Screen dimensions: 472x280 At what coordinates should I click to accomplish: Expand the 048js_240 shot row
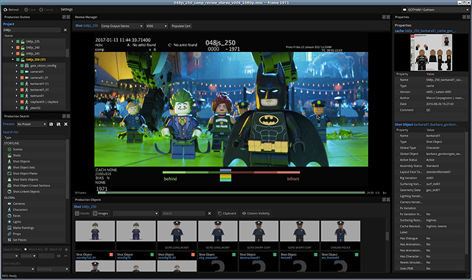[12, 48]
